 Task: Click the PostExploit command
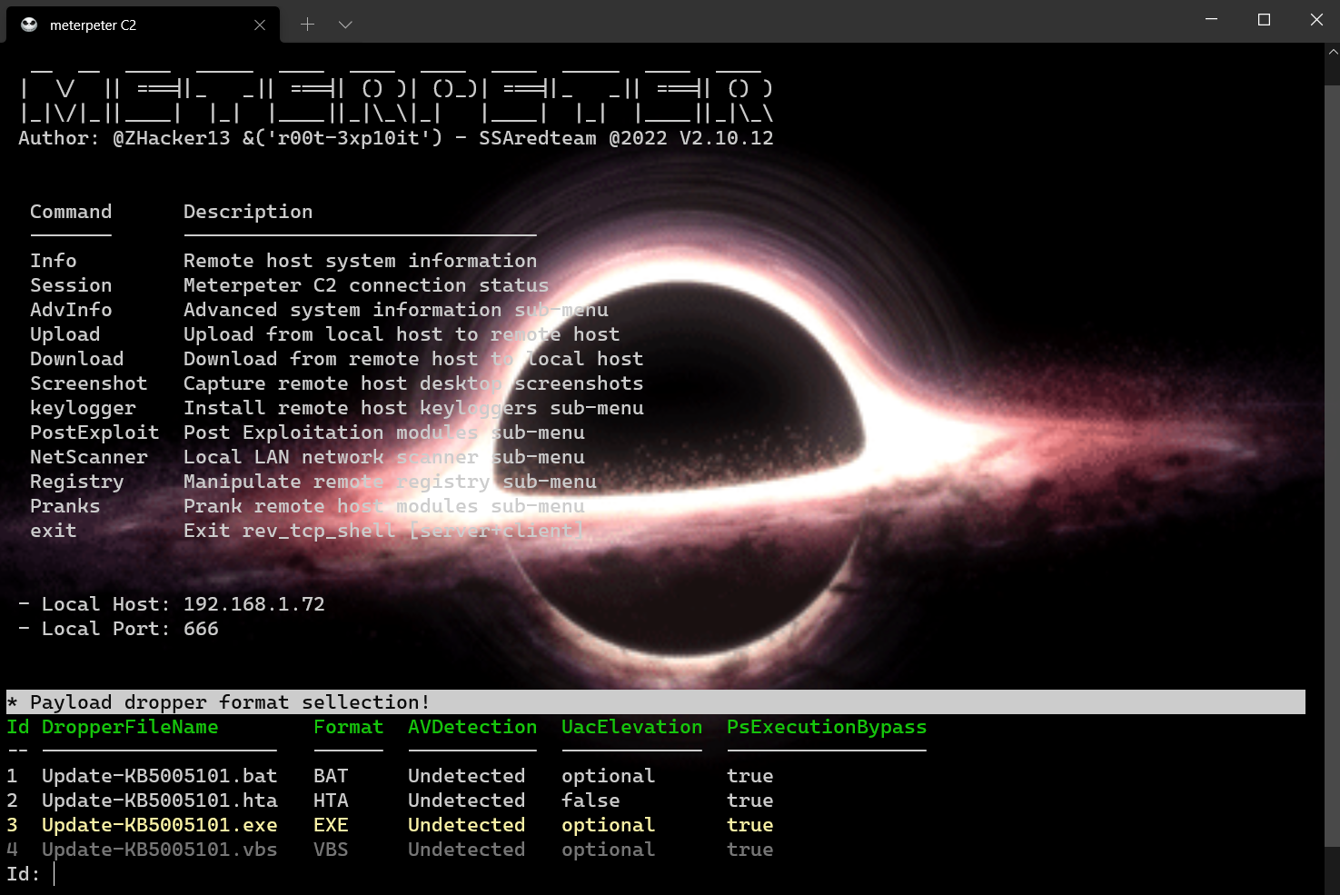point(94,433)
